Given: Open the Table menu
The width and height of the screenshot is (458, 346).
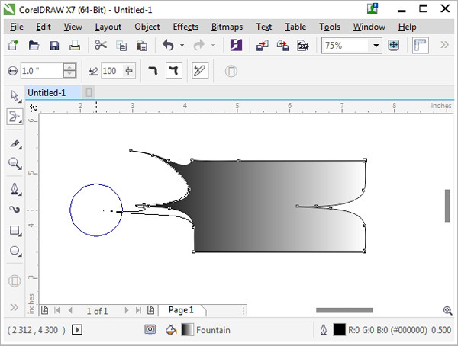Looking at the screenshot, I should click(x=295, y=27).
